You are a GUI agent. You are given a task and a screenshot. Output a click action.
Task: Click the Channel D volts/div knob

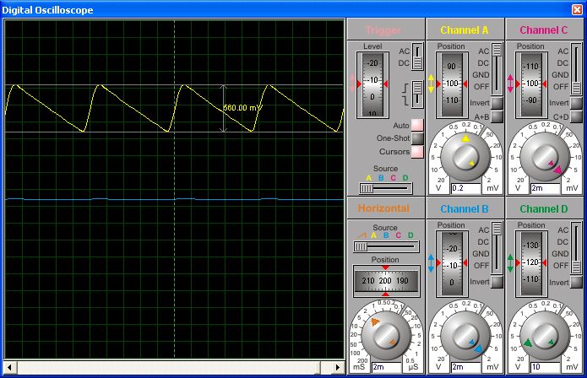pyautogui.click(x=545, y=335)
